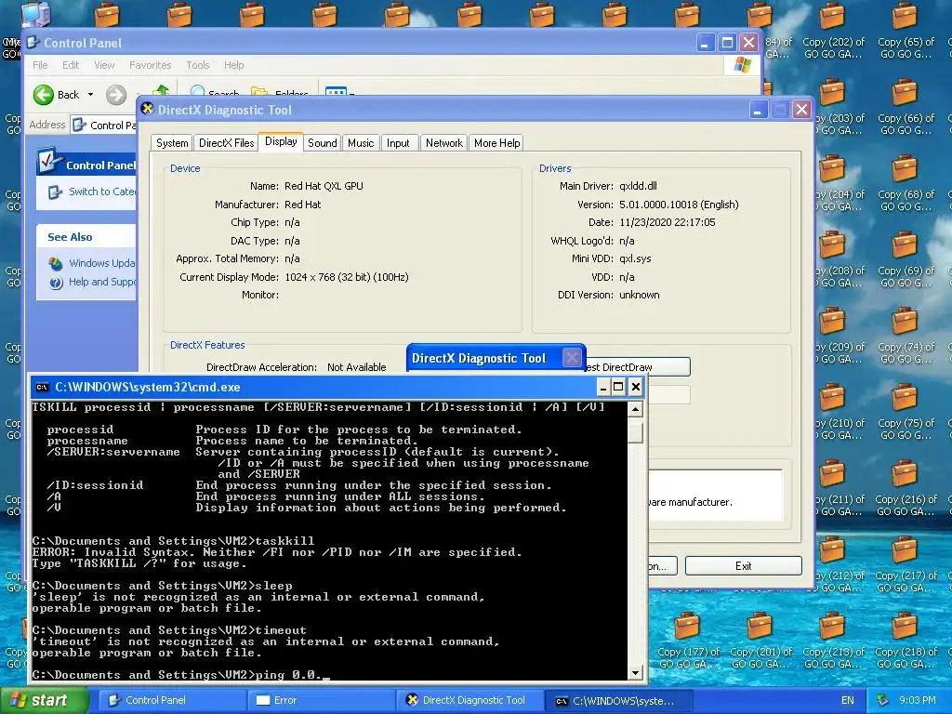The height and width of the screenshot is (714, 952).
Task: Select the Display tab
Action: click(x=281, y=141)
